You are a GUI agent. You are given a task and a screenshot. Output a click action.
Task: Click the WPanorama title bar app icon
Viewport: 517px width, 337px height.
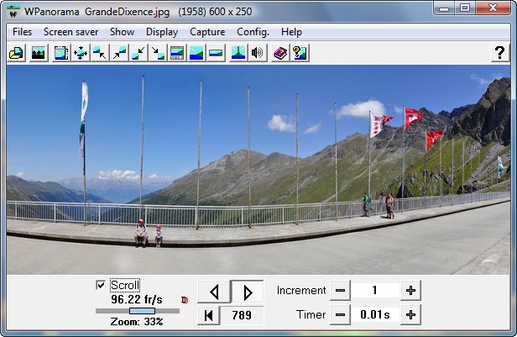pos(13,13)
